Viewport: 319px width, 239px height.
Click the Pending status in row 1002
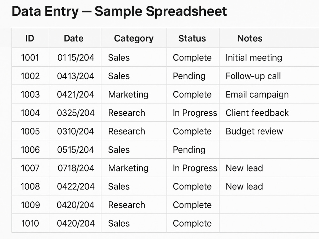189,76
